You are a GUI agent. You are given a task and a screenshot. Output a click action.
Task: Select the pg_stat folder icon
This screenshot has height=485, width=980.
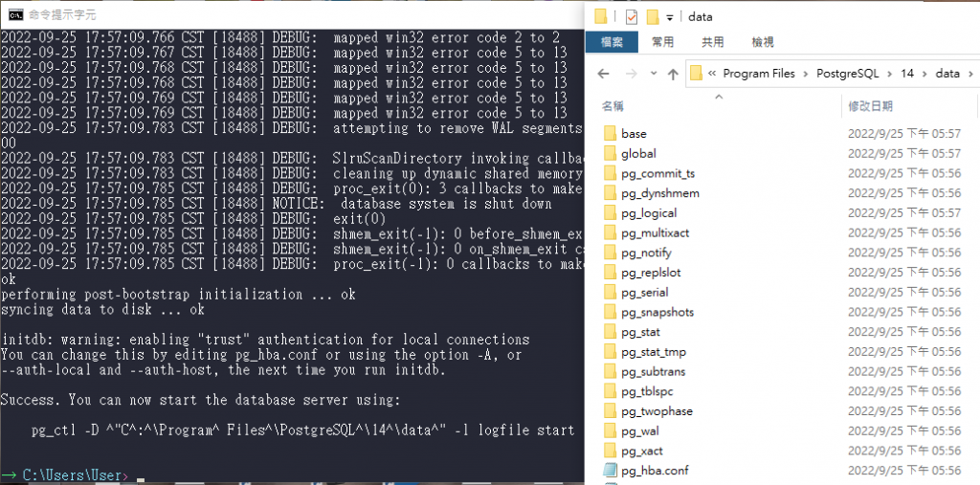(x=611, y=331)
